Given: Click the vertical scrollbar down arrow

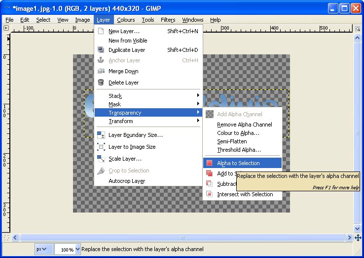Looking at the screenshot, I should click(358, 228).
